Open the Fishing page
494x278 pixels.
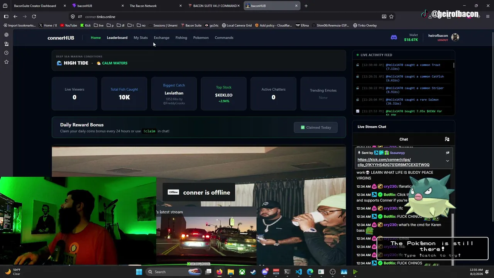pos(181,38)
